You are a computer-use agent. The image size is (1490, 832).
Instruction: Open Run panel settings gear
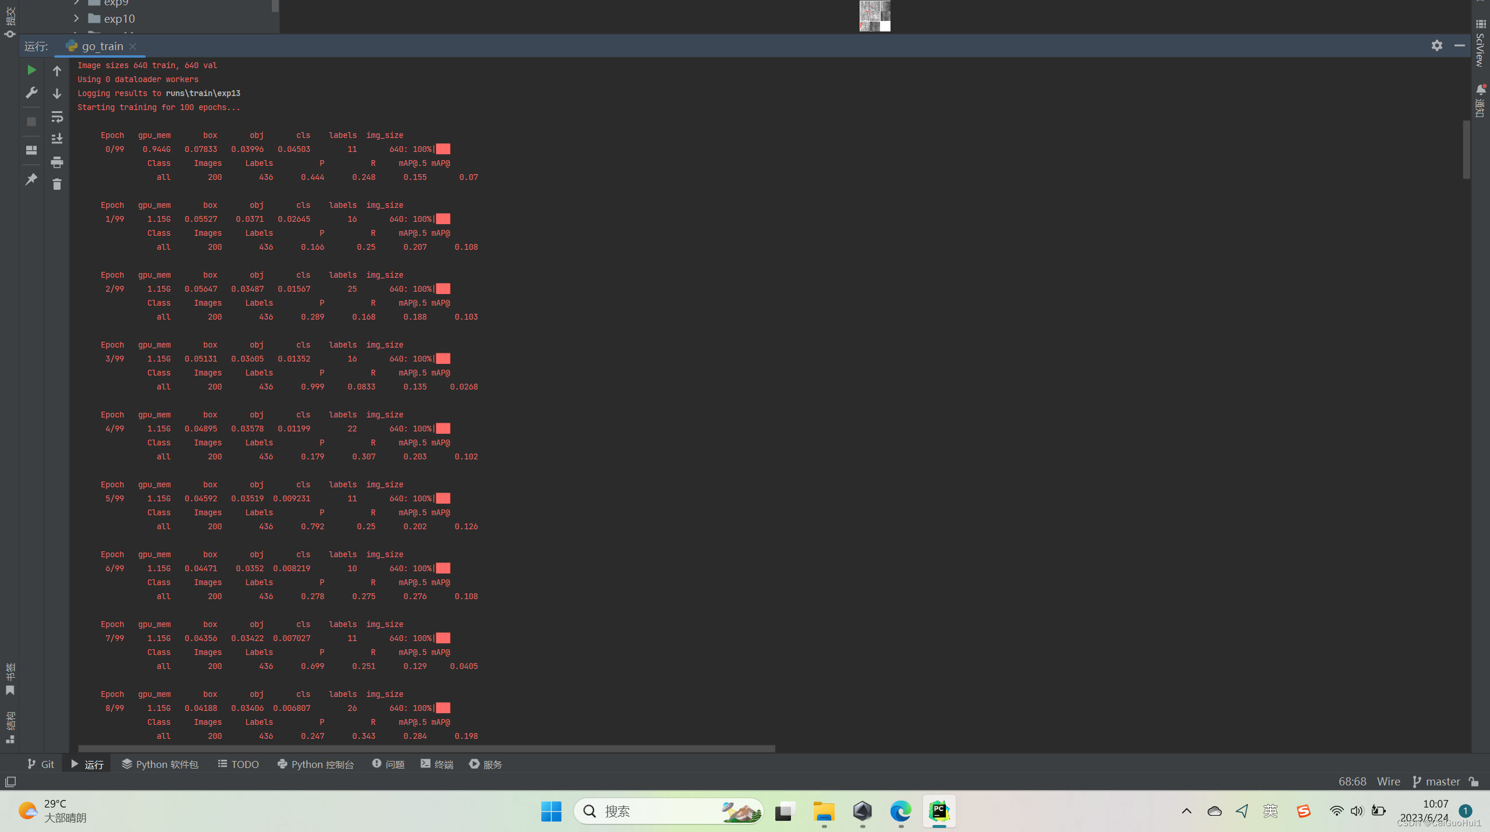click(1436, 45)
